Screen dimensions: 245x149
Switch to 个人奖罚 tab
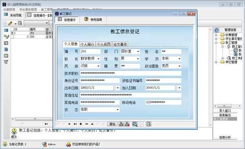pyautogui.click(x=104, y=44)
